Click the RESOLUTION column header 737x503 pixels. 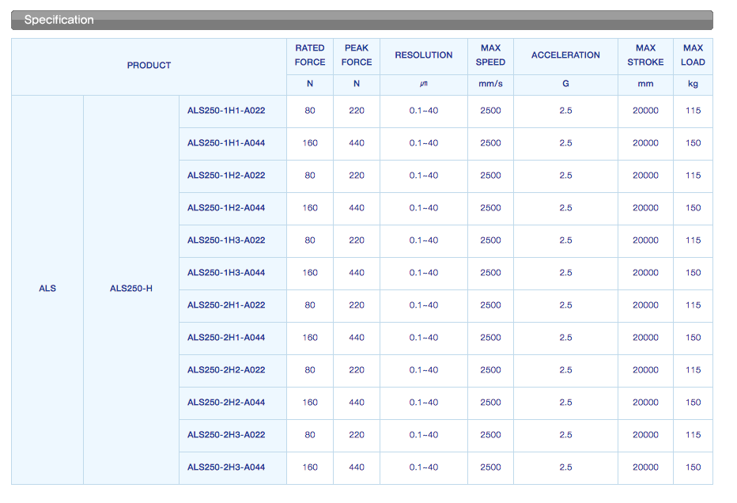[424, 55]
